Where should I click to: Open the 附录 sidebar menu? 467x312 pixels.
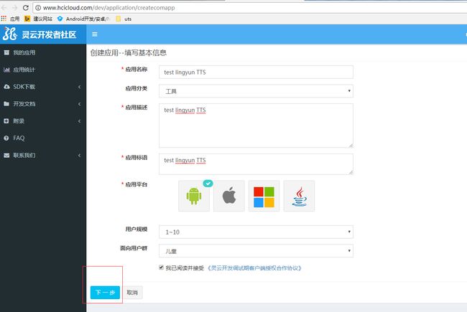tap(43, 121)
